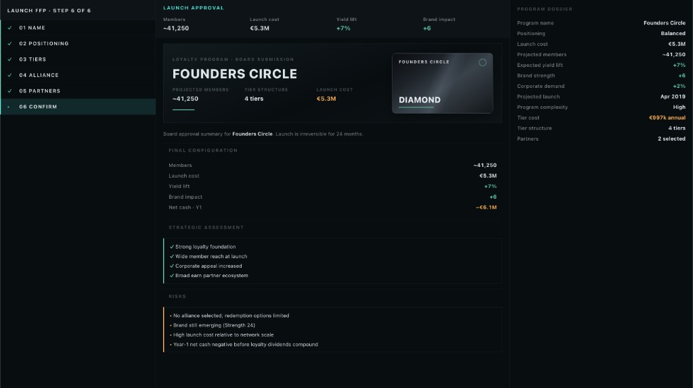Click circle emblem on Diamond card
This screenshot has width=693, height=388.
pyautogui.click(x=483, y=62)
